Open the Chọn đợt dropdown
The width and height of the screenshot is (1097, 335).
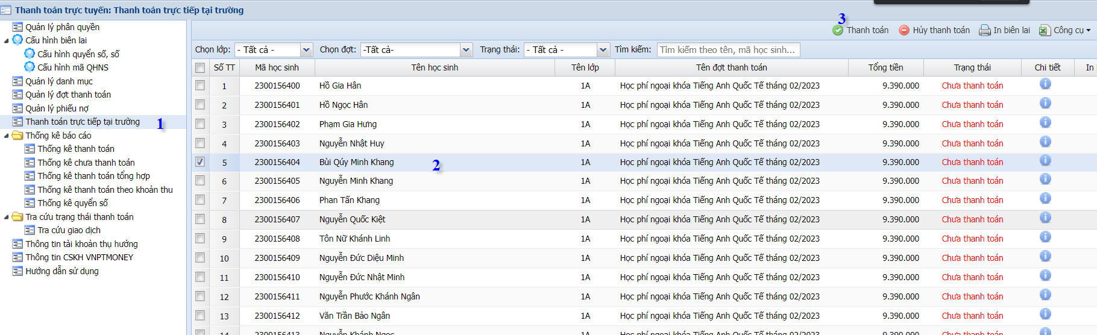pos(466,49)
